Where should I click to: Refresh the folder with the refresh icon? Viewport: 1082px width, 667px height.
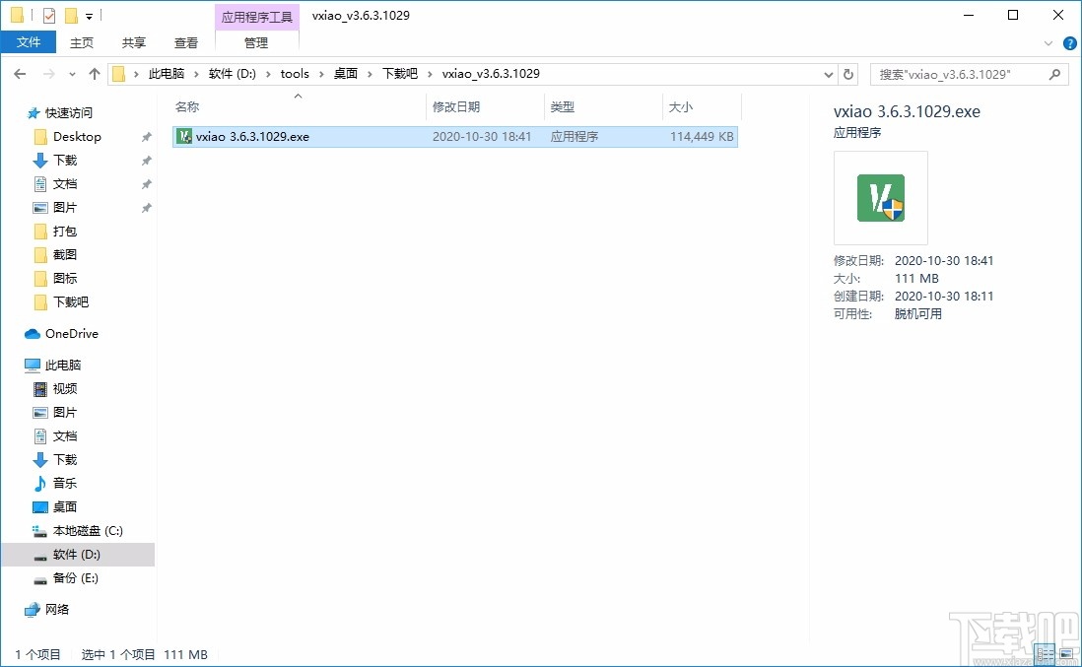(x=847, y=73)
